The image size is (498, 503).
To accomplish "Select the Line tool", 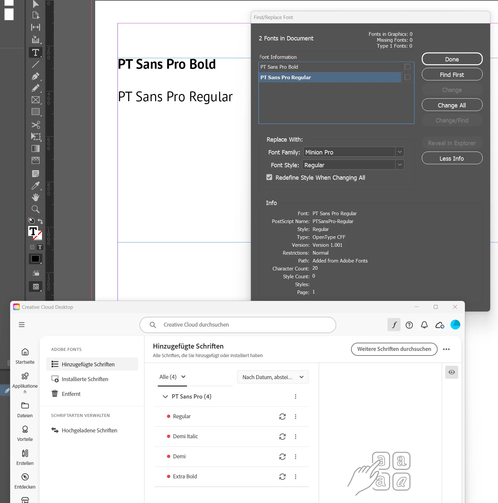I will click(x=35, y=64).
